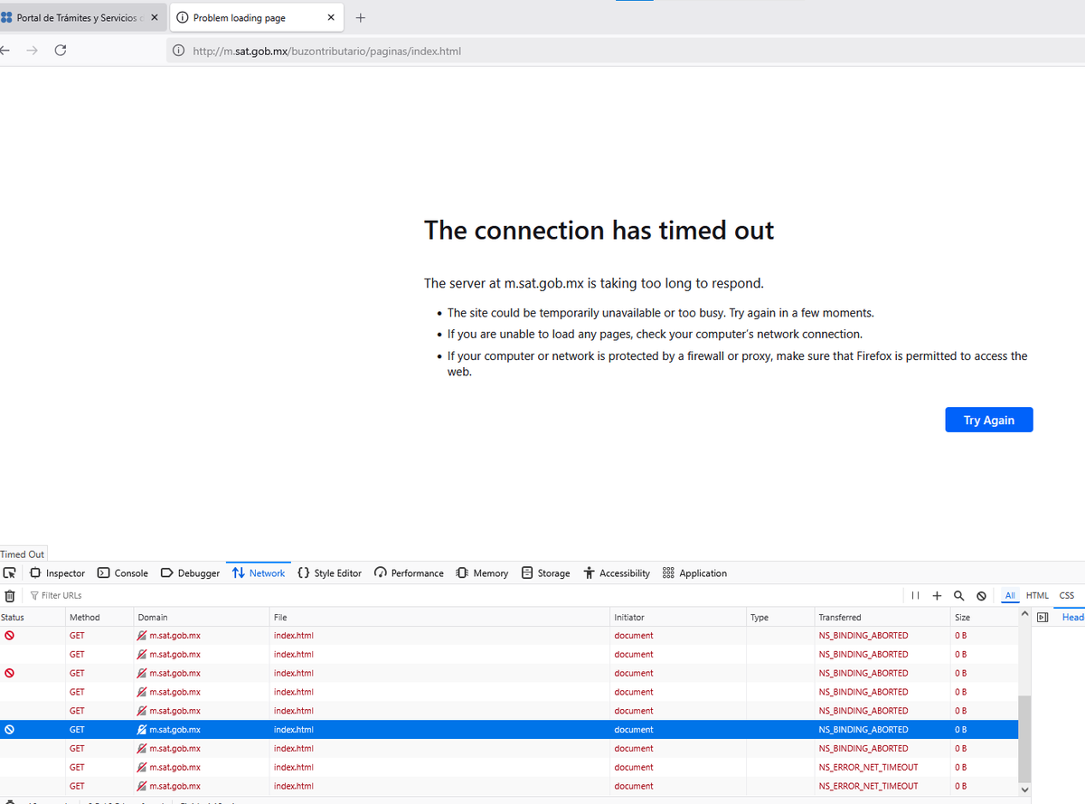Click index.html in the highlighted request row
1085x804 pixels.
(294, 730)
